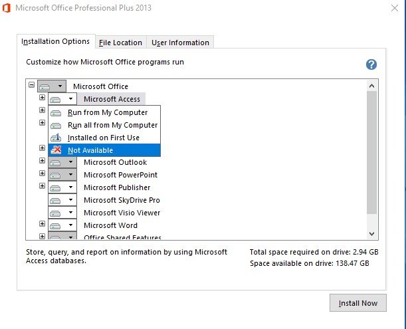
Task: Switch to the File Location tab
Action: (x=121, y=43)
